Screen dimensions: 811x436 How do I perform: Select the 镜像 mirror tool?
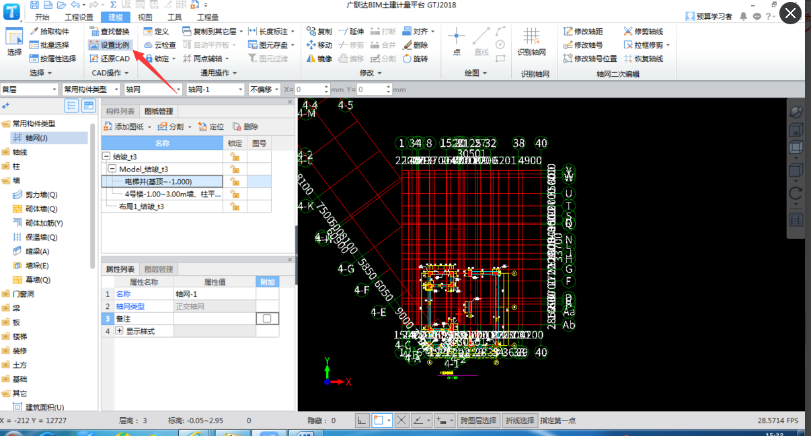pos(319,59)
